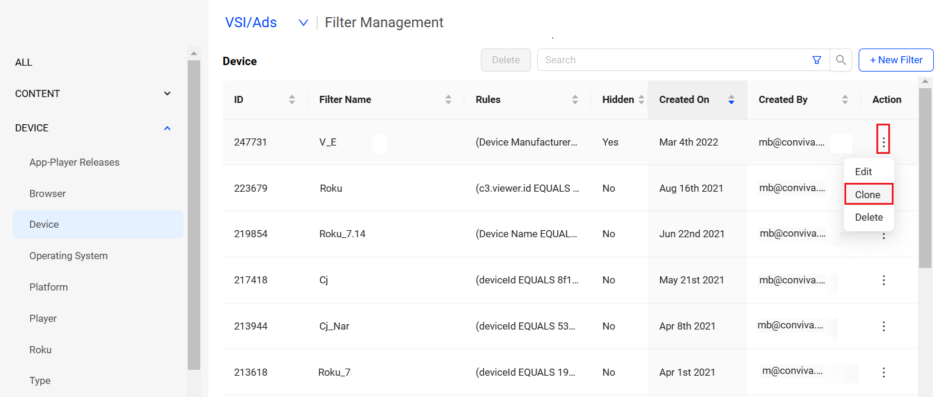Open Platform sidebar item
This screenshot has width=938, height=397.
coord(49,287)
